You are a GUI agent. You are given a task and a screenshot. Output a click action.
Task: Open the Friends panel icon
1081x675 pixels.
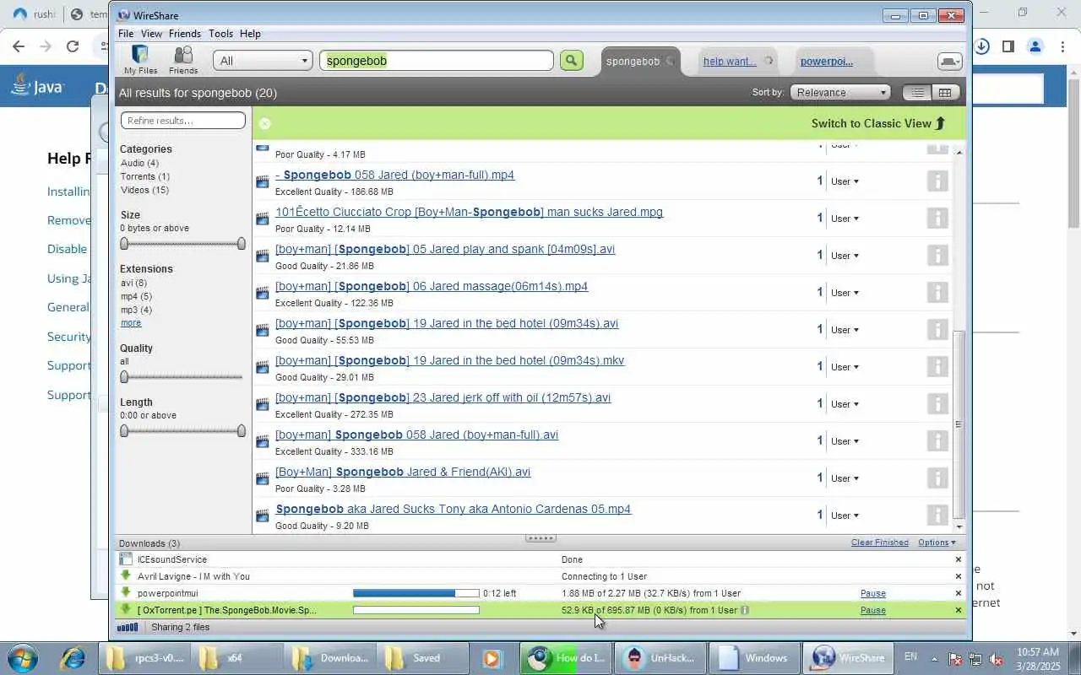coord(182,60)
